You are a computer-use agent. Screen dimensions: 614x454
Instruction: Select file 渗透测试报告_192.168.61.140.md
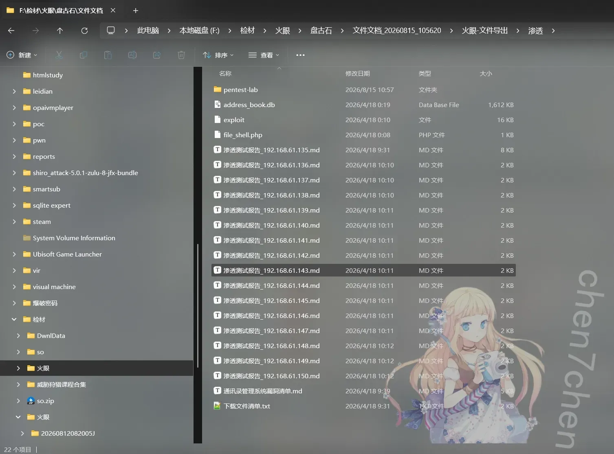(363, 225)
